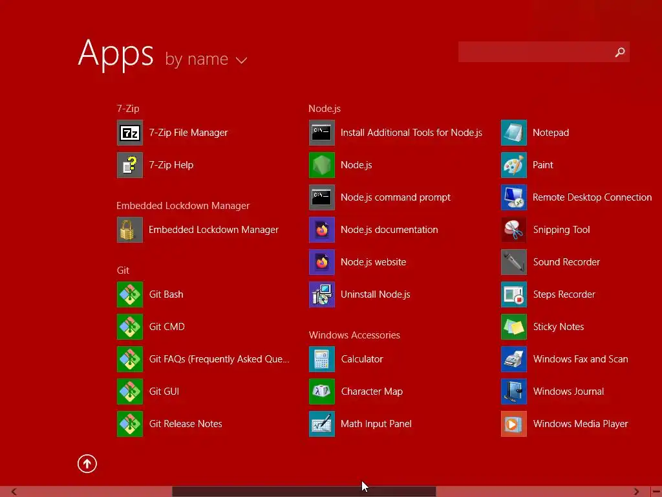Click the 'Windows Journal' label text
This screenshot has width=662, height=497.
coord(568,392)
